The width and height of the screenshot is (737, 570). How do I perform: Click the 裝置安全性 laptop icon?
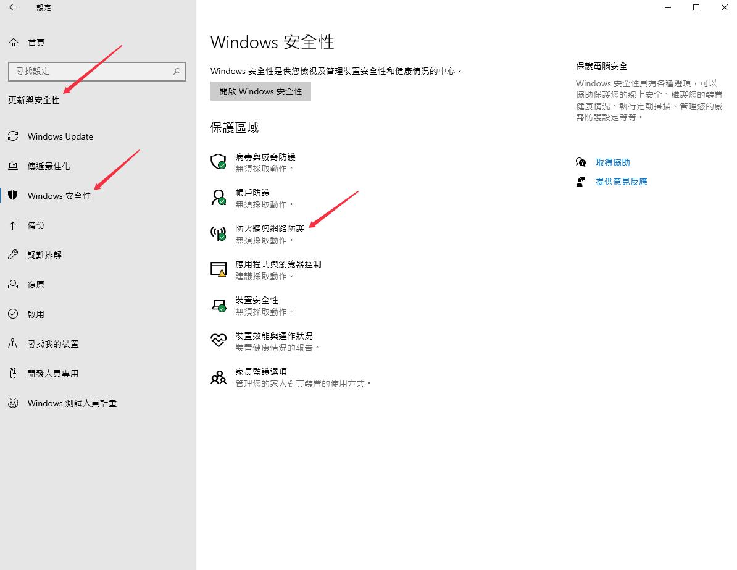[219, 306]
